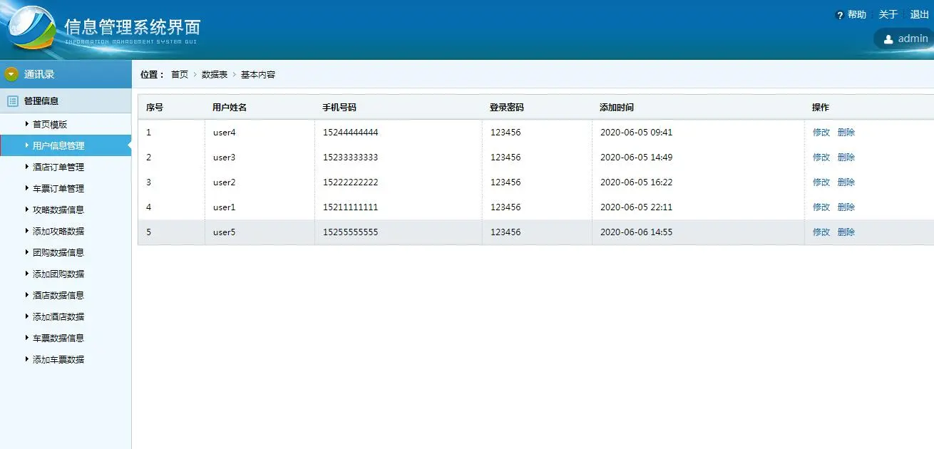Click the 管理信息 list icon
934x449 pixels.
13,101
